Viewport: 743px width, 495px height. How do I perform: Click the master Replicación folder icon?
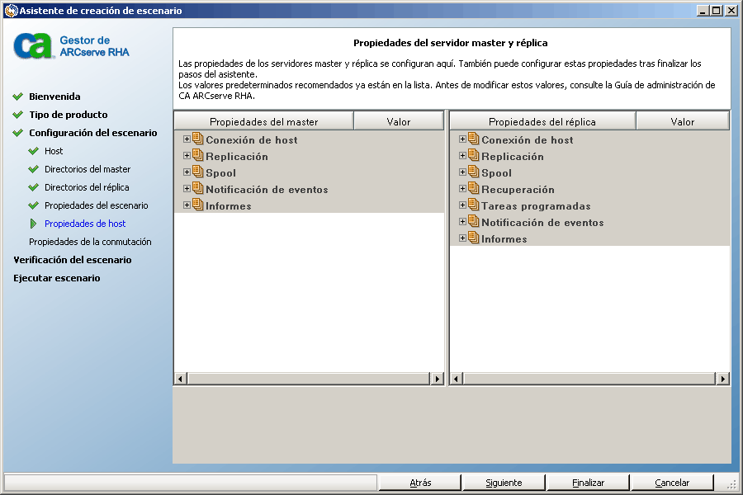pyautogui.click(x=198, y=155)
